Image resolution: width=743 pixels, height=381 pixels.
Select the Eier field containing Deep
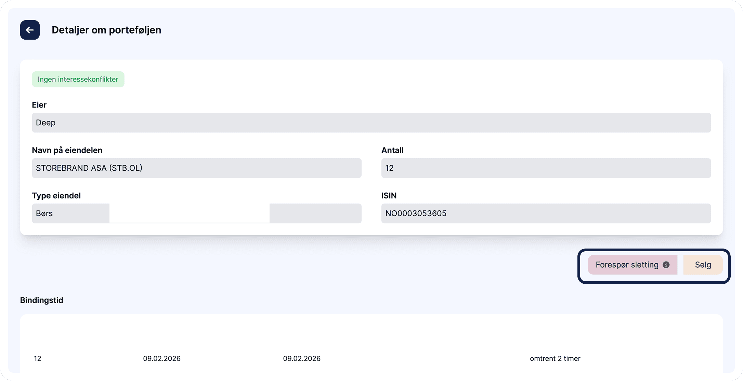(x=371, y=123)
